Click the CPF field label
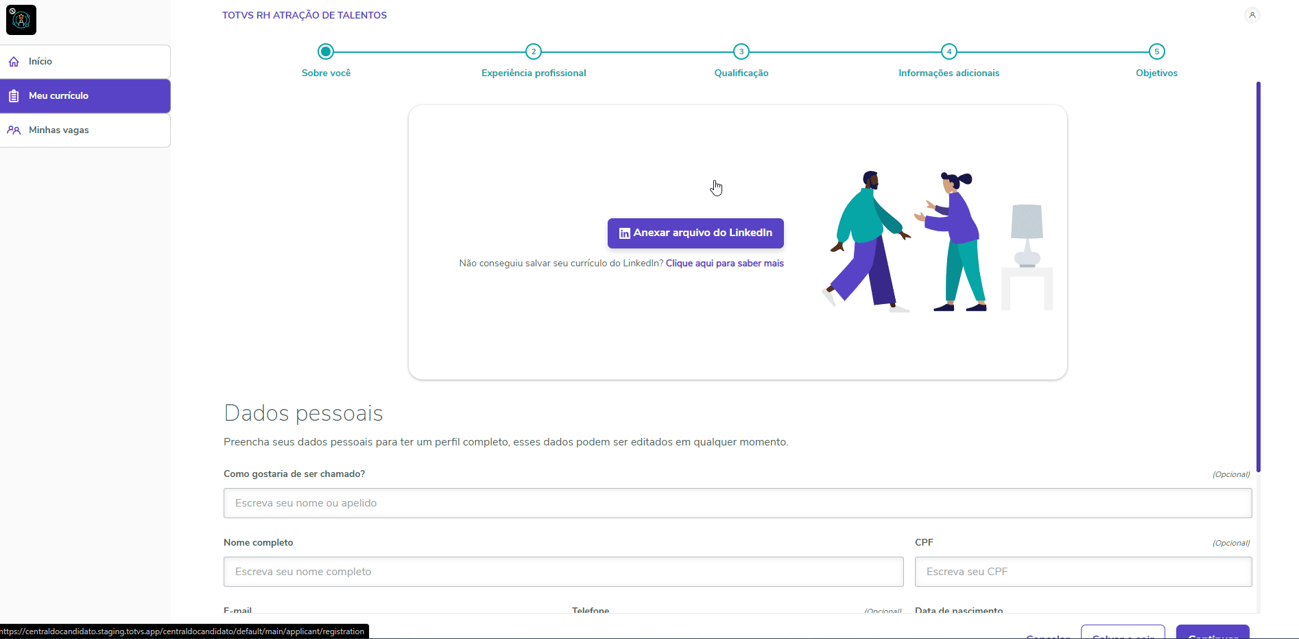 pos(924,542)
